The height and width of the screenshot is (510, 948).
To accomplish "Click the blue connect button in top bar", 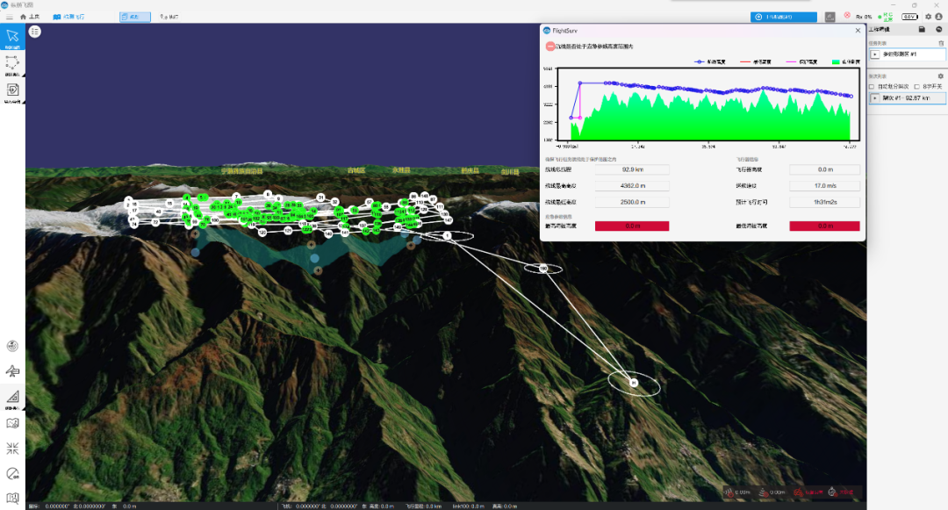I will [784, 17].
